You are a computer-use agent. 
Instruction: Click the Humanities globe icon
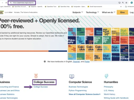[106, 76]
